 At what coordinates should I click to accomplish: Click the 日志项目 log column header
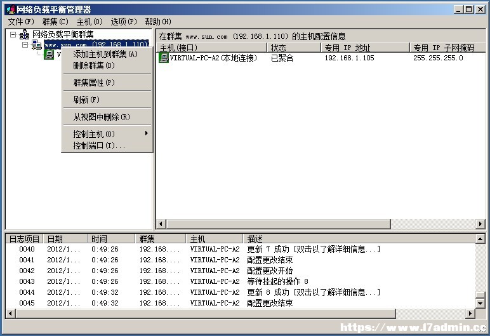click(24, 239)
